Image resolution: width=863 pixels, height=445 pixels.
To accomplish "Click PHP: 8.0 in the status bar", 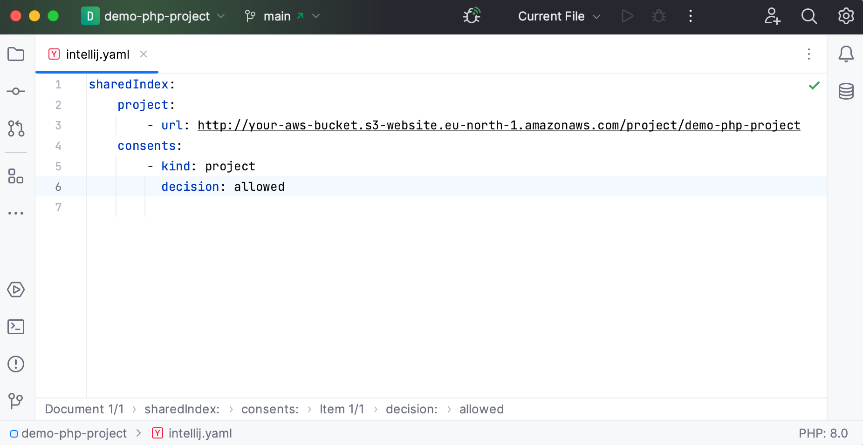I will coord(824,433).
